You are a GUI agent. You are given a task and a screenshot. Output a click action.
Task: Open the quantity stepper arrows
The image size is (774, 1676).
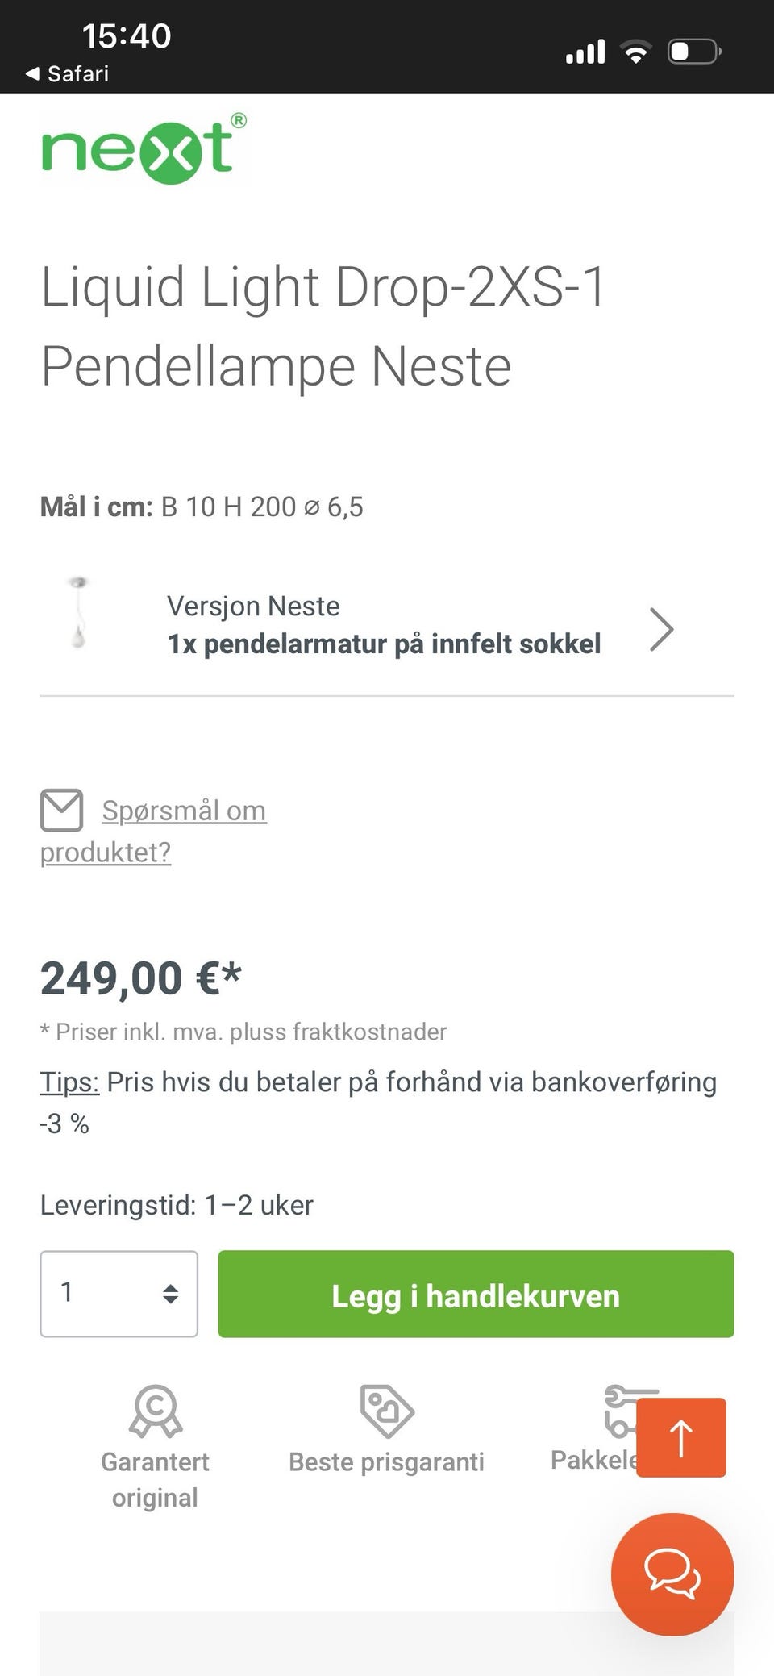point(170,1294)
